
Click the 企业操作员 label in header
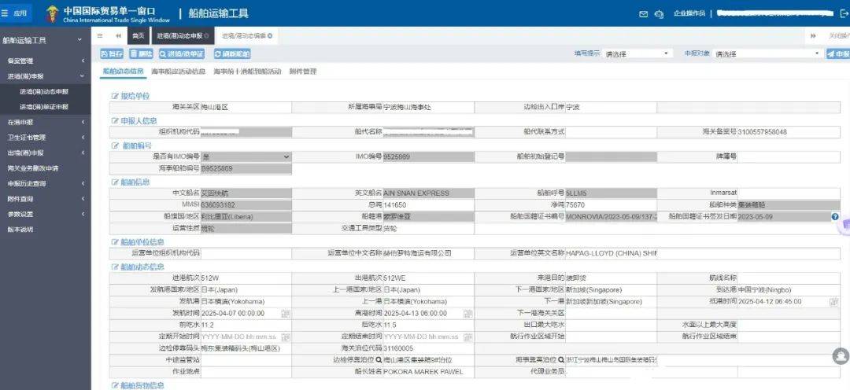coord(689,13)
